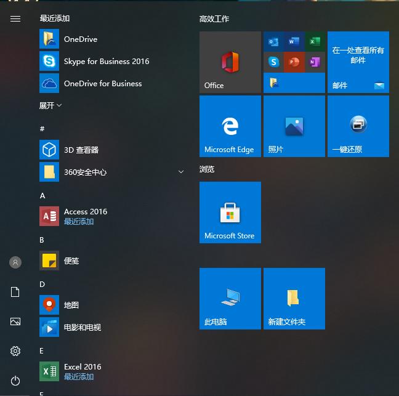Open OneNote from Office tile group
399x396 pixels.
tap(315, 62)
